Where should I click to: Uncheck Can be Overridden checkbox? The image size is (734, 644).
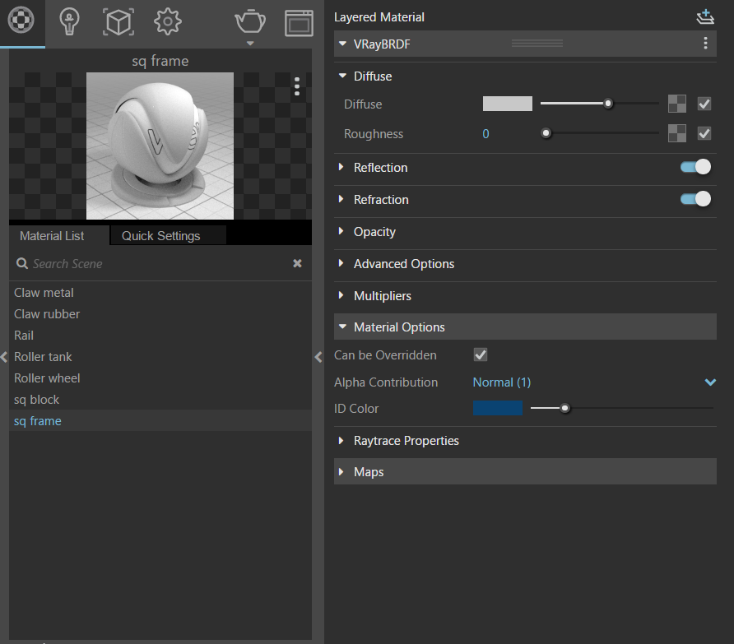(481, 355)
